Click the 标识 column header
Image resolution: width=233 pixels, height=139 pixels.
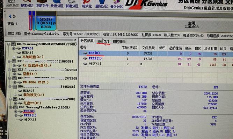(x=162, y=48)
